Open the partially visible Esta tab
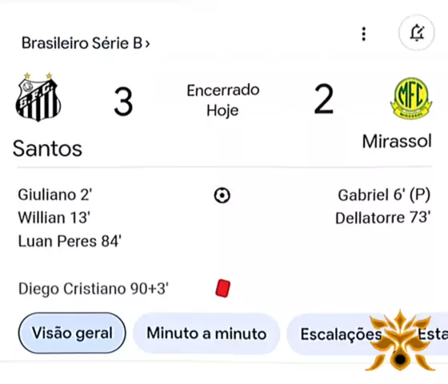 pos(433,334)
